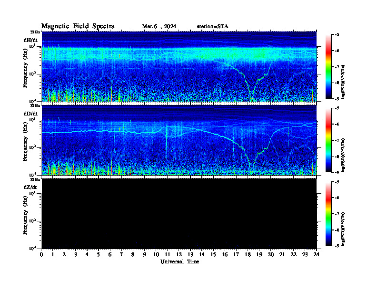Click the "Magnetic Field Spectra" title
The image size is (377, 292).
78,26
